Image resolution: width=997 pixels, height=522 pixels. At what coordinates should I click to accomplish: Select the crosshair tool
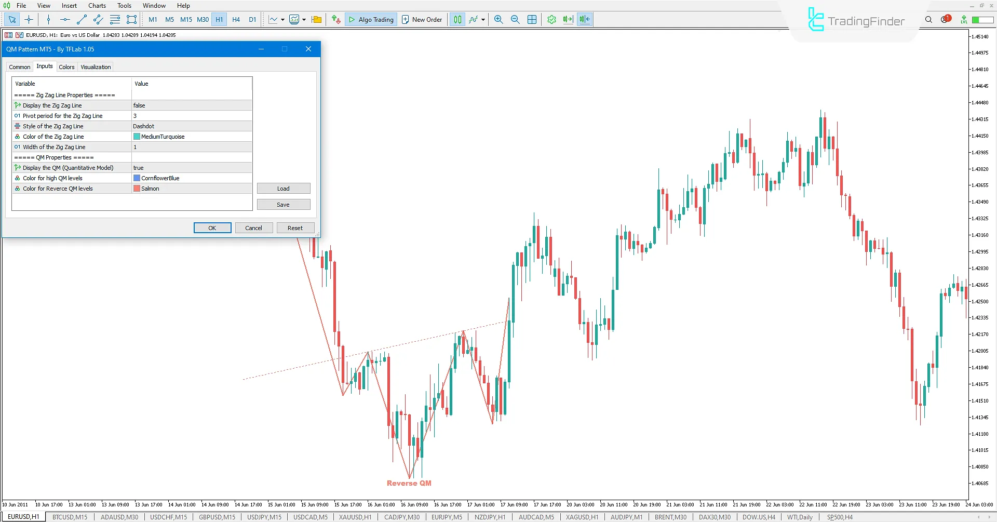[x=29, y=20]
